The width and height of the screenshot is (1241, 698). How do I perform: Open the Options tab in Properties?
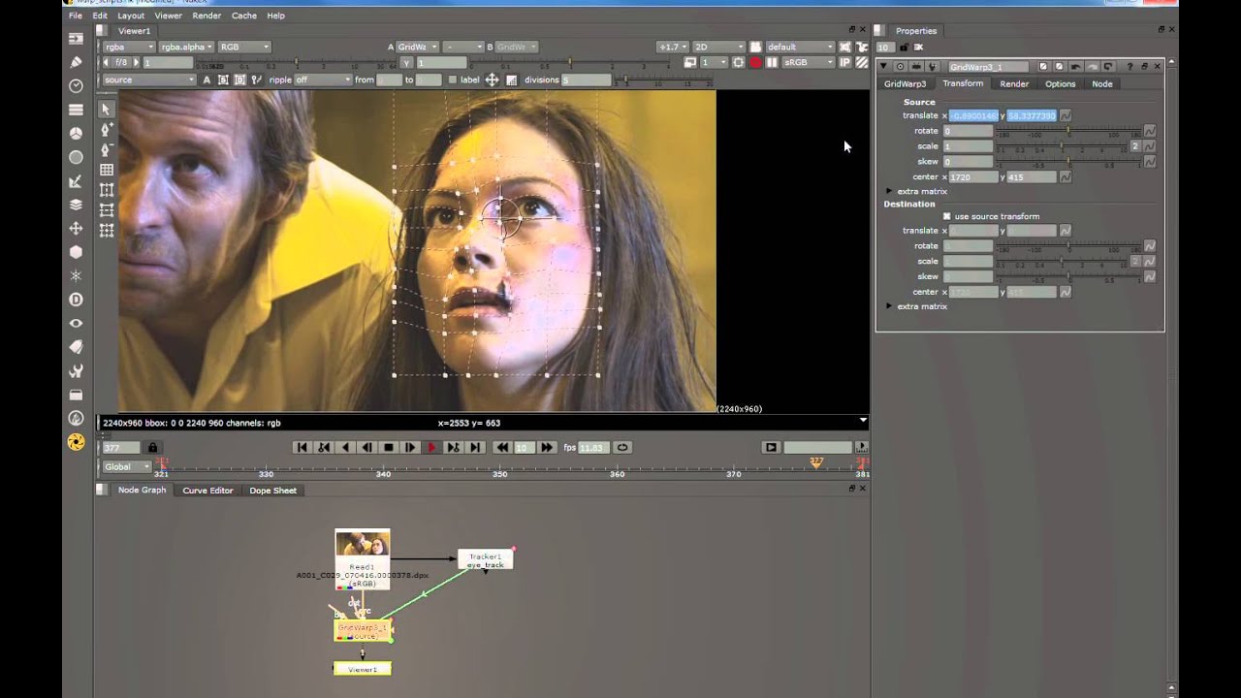click(1060, 84)
